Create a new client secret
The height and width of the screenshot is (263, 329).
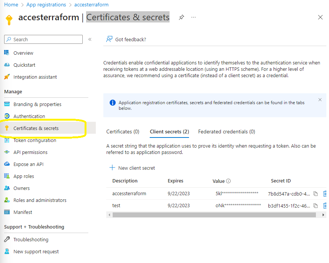pos(133,168)
